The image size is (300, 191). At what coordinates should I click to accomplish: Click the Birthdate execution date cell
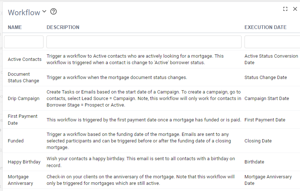(254, 162)
